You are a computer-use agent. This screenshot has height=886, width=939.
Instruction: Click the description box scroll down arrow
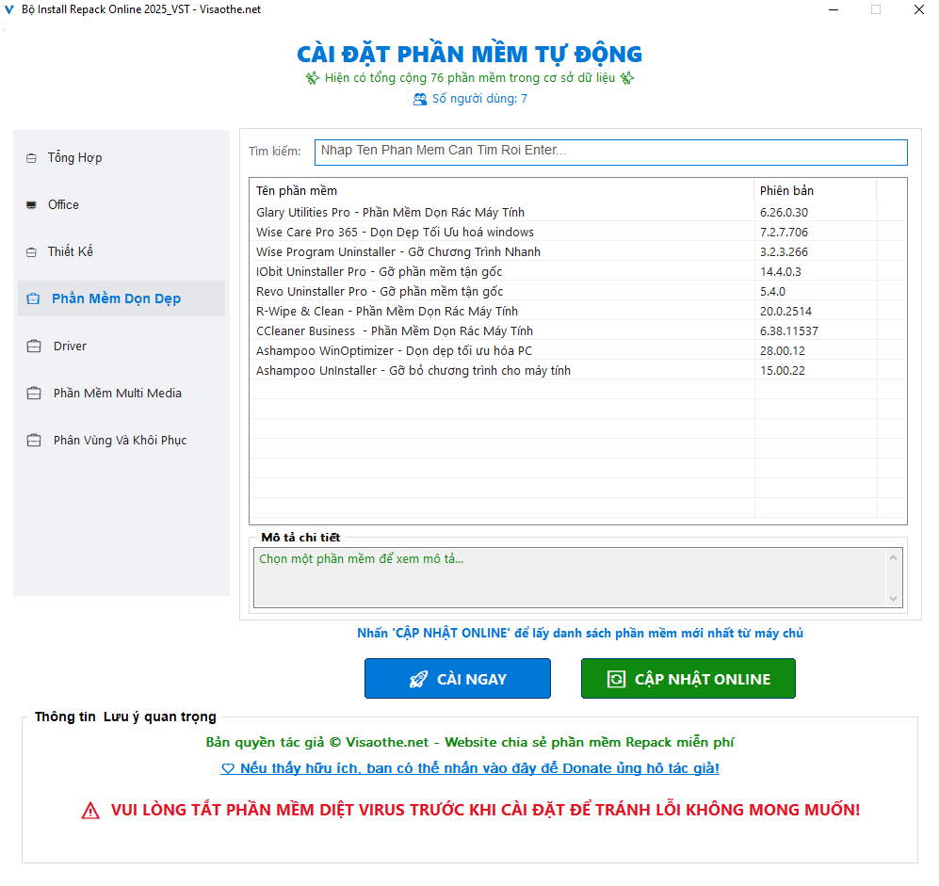(x=893, y=599)
